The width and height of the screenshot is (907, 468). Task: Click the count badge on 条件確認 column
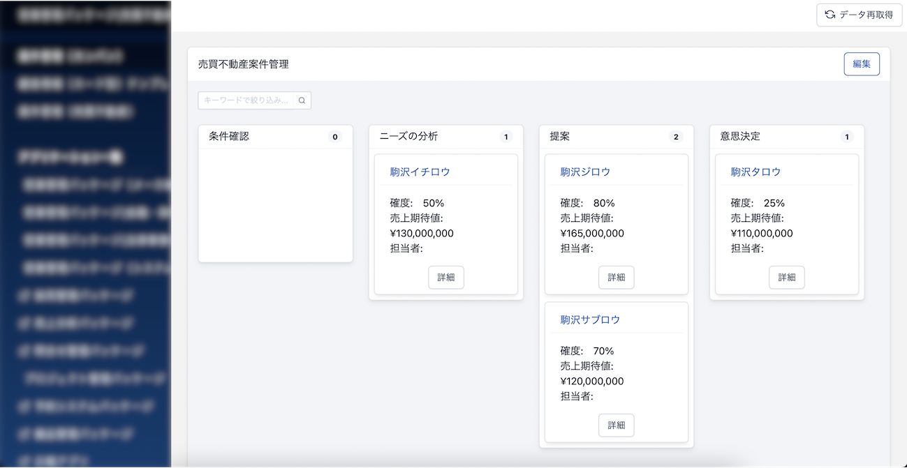tap(335, 137)
